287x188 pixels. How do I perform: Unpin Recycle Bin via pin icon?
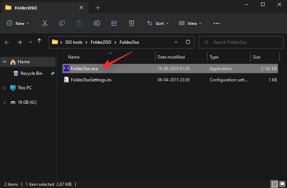tap(52, 73)
